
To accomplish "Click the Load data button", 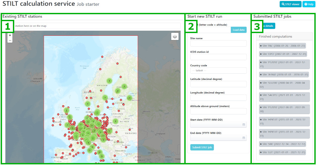I will [x=239, y=30].
